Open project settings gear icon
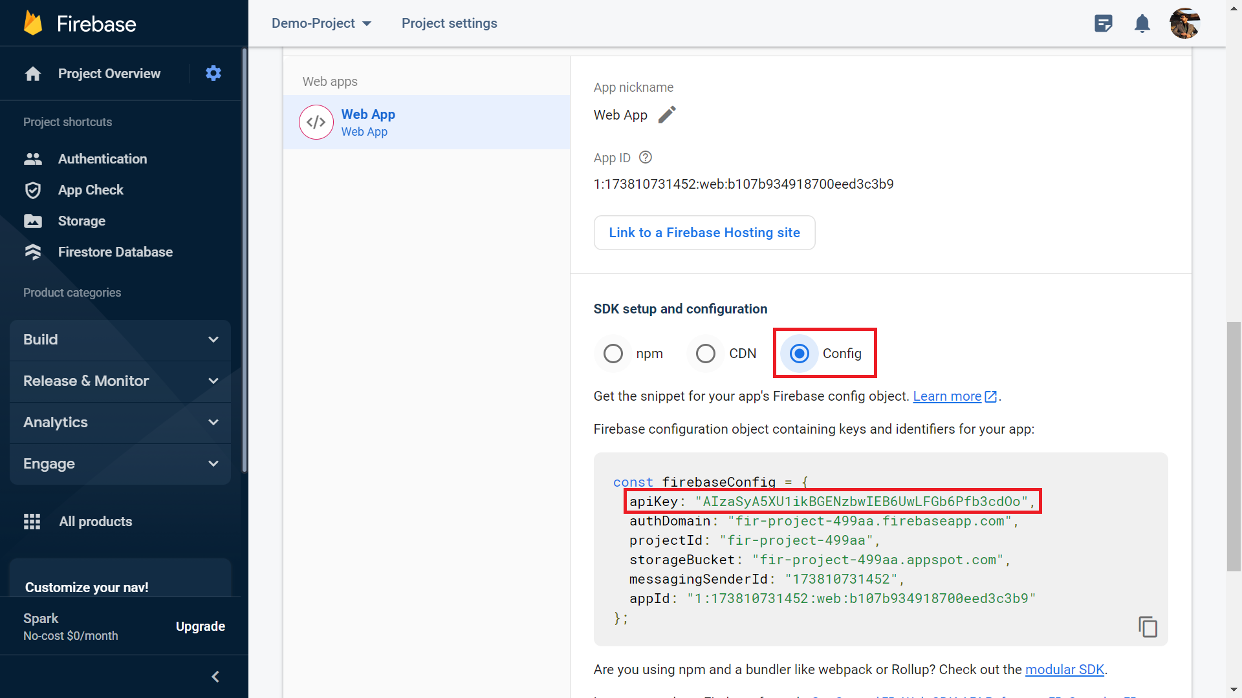Image resolution: width=1242 pixels, height=698 pixels. pyautogui.click(x=213, y=73)
